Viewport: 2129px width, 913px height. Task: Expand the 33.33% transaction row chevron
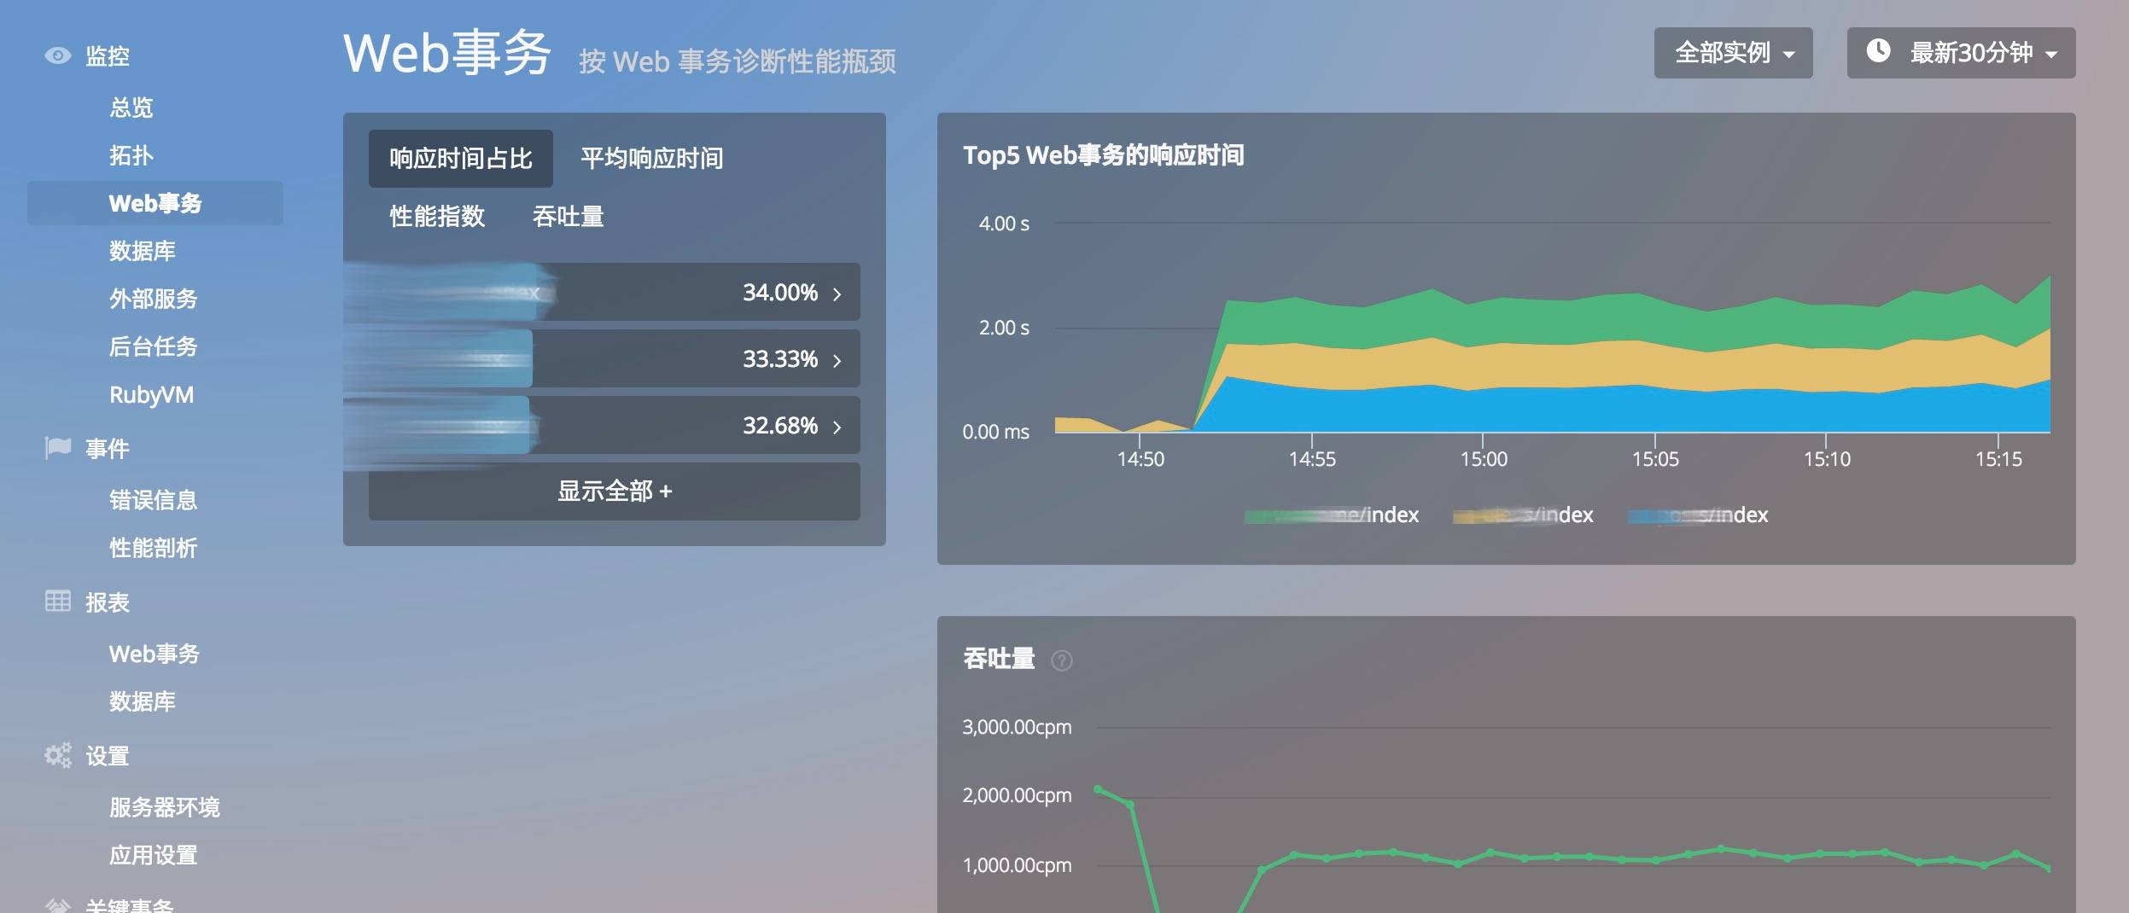click(x=837, y=360)
